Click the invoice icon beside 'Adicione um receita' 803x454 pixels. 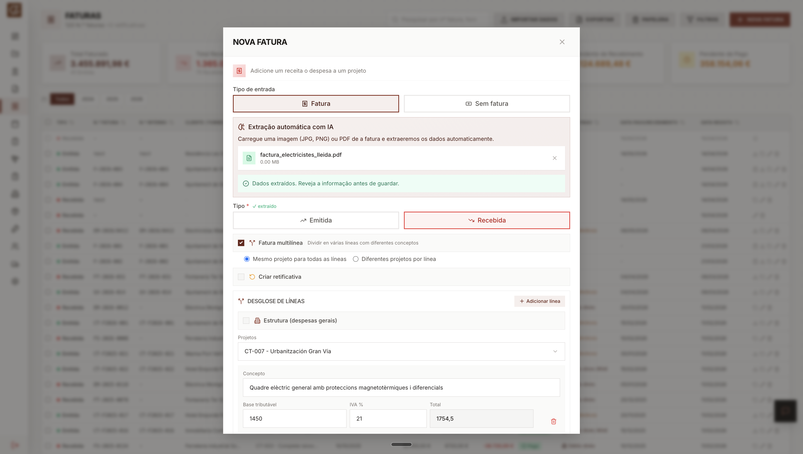[239, 71]
